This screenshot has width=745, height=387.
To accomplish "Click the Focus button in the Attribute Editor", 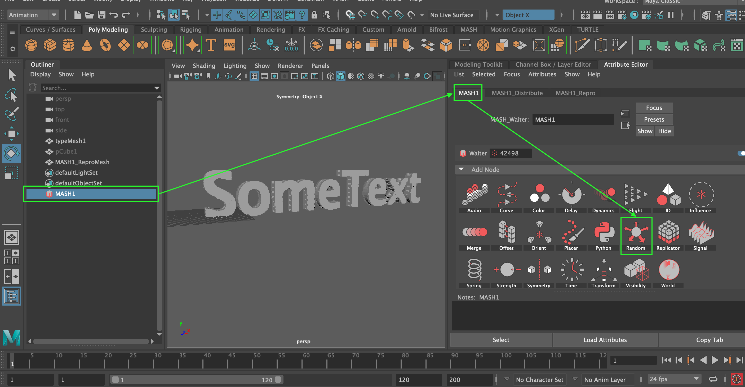I will (x=654, y=108).
